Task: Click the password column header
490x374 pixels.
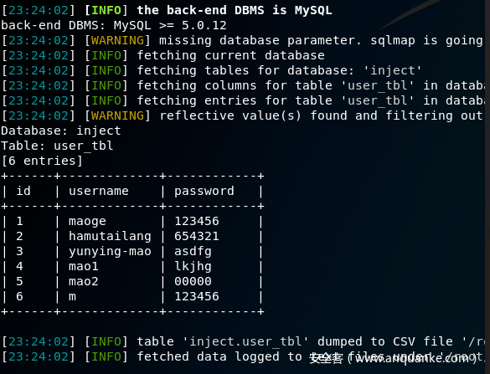Action: pos(204,192)
